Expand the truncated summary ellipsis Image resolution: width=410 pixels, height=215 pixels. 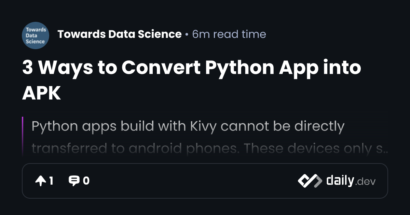[x=386, y=149]
